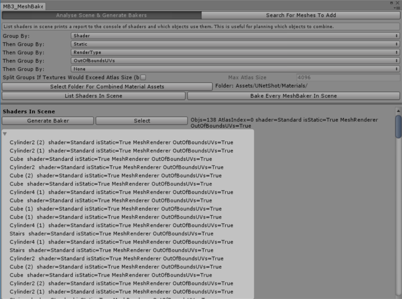Click the scrollbar thumb of the shaders list
The width and height of the screenshot is (402, 299).
(398, 127)
